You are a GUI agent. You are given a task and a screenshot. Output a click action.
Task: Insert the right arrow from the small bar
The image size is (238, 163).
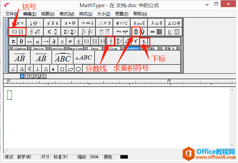(46, 41)
